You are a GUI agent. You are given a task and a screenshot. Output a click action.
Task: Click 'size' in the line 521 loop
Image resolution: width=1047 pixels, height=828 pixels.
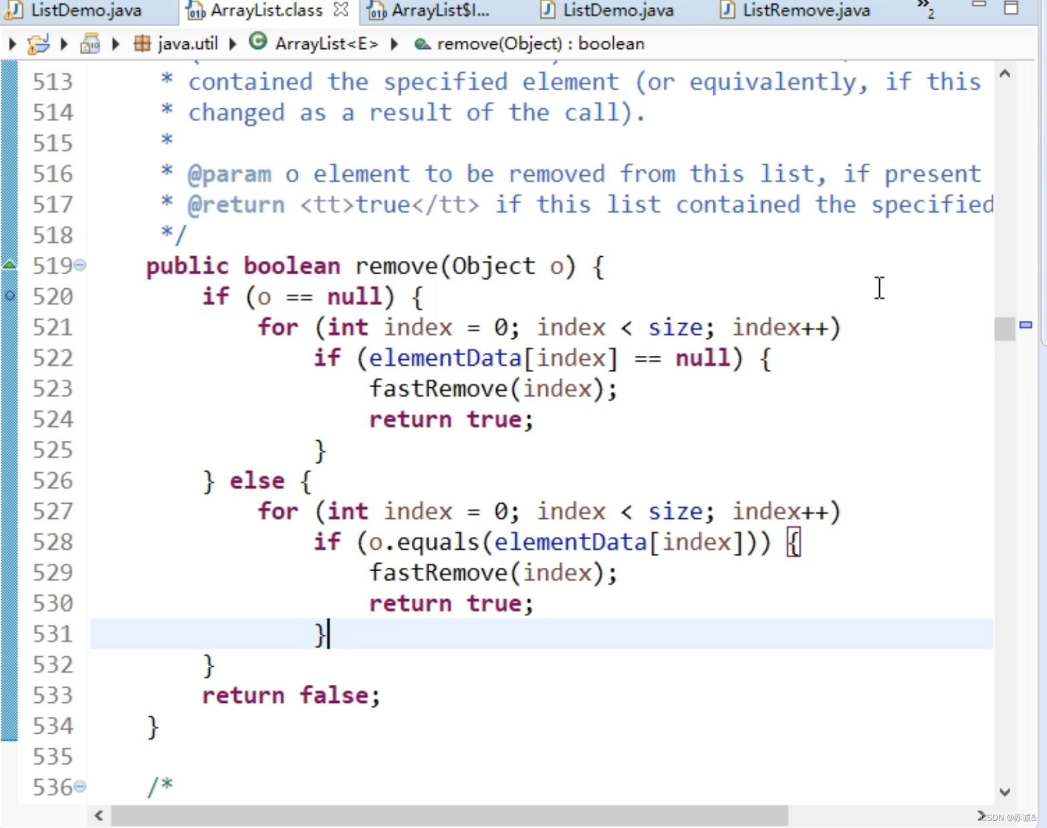tap(675, 328)
